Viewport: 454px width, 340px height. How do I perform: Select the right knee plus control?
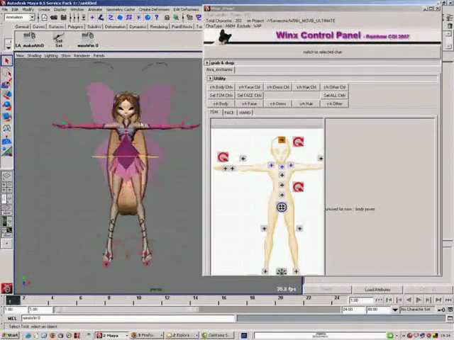point(299,228)
